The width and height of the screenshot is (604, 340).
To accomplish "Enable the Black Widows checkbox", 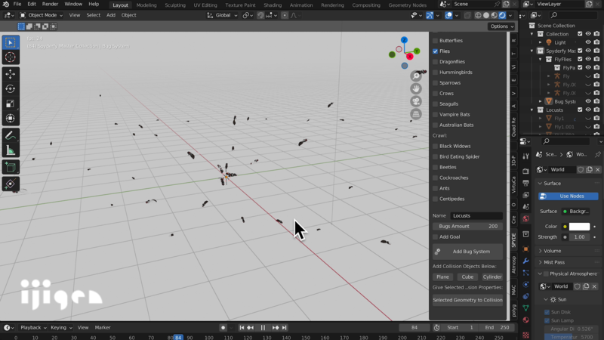I will tap(436, 146).
